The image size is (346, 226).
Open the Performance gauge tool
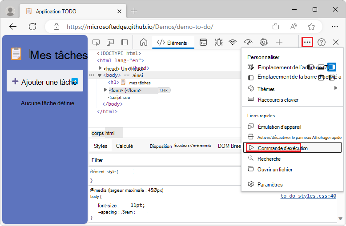pos(248,42)
